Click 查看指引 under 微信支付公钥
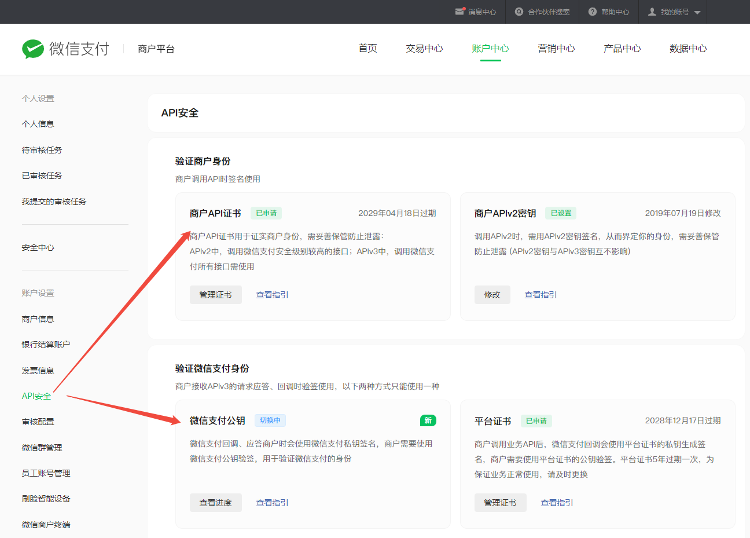 pyautogui.click(x=273, y=503)
